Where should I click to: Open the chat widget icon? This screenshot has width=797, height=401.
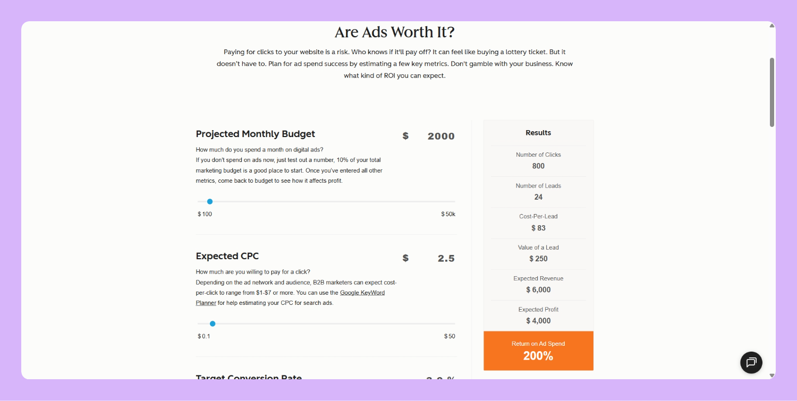751,363
